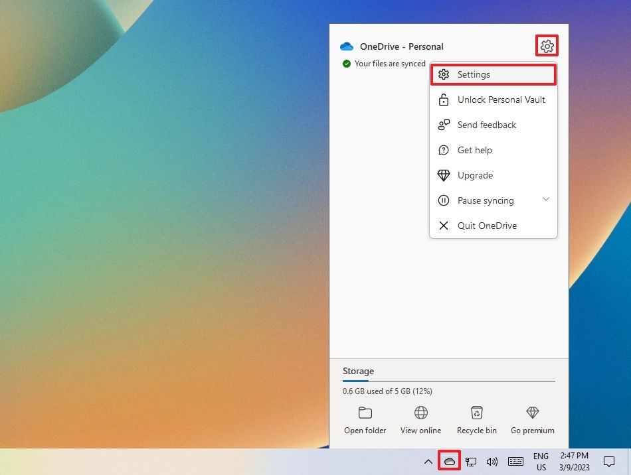This screenshot has height=475, width=631.
Task: Click the Open folder icon
Action: [x=365, y=412]
